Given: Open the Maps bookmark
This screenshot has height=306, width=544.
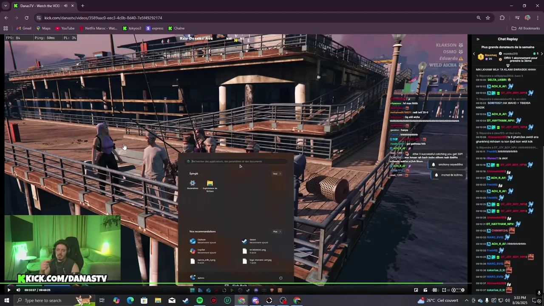Looking at the screenshot, I should pyautogui.click(x=43, y=28).
